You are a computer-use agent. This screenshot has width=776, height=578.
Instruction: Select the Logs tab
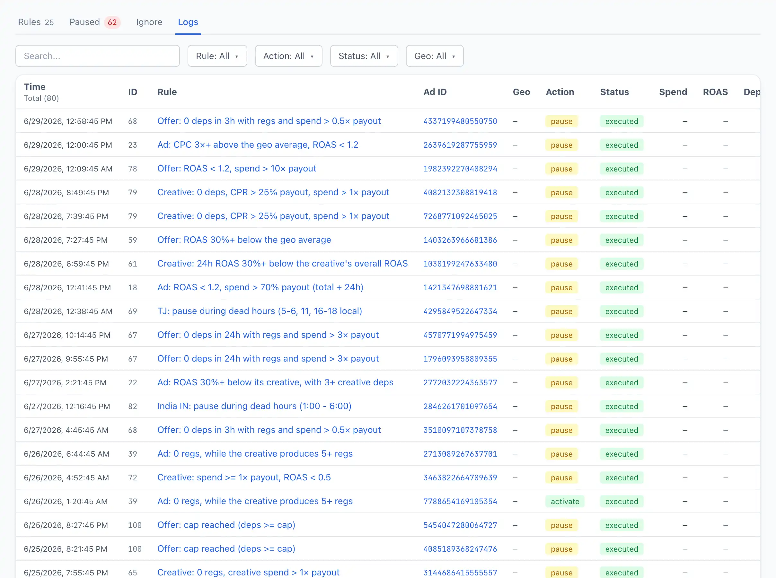pyautogui.click(x=188, y=22)
